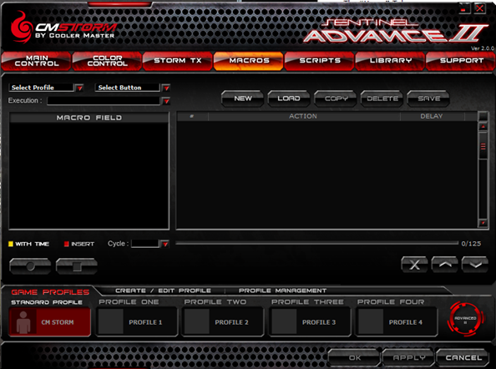This screenshot has height=369, width=496.
Task: Expand the Cycle dropdown arrow
Action: 164,244
